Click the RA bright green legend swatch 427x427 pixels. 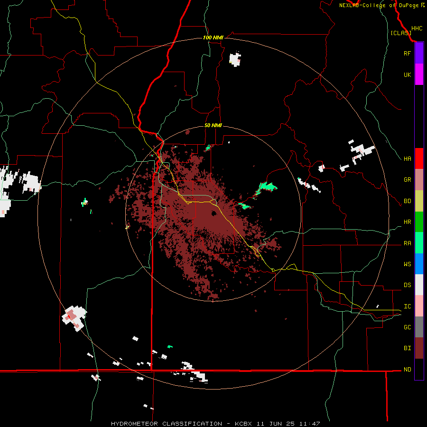click(x=419, y=243)
